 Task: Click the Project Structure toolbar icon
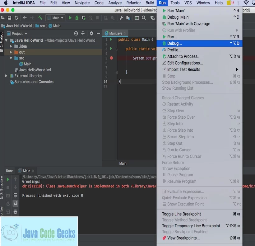pos(128,18)
